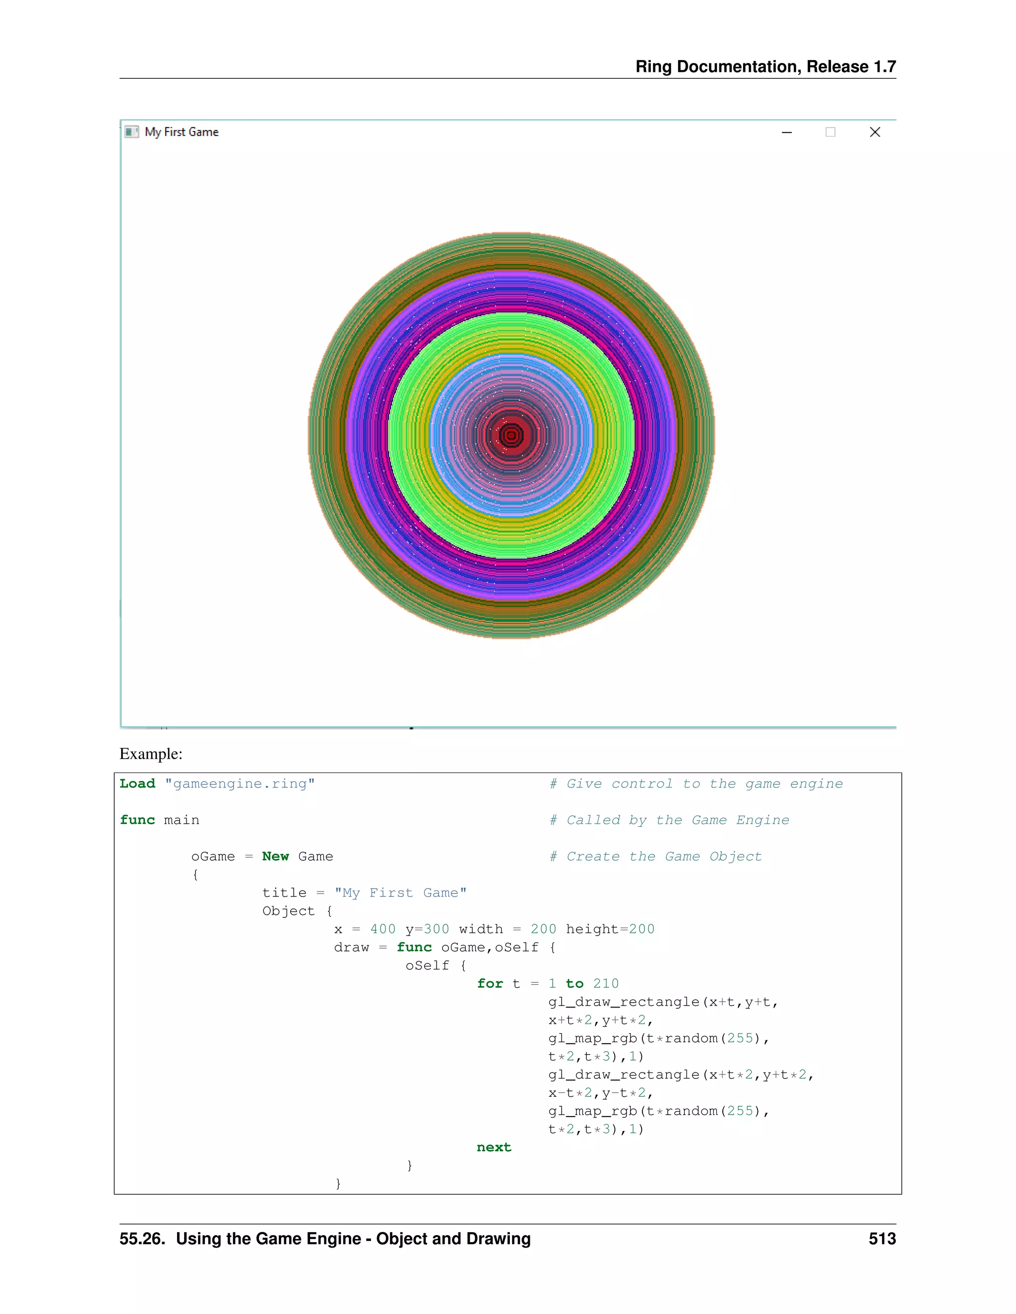Screen dimensions: 1016x1314
Task: Click the Load keyword in the code
Action: pyautogui.click(x=137, y=783)
